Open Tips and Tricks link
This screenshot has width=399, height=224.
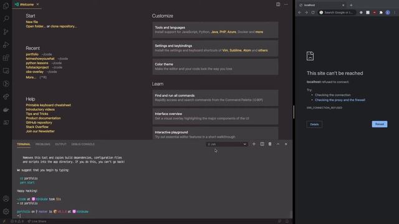(37, 114)
